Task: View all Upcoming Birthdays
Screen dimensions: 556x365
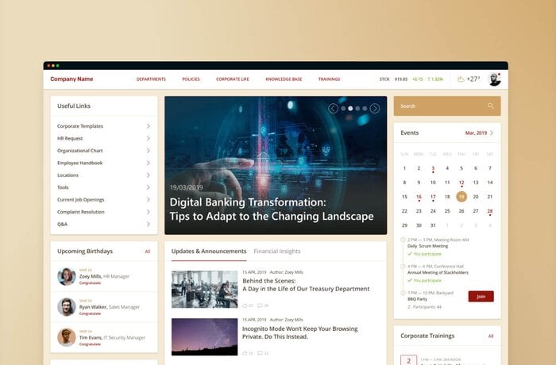Action: pos(148,252)
